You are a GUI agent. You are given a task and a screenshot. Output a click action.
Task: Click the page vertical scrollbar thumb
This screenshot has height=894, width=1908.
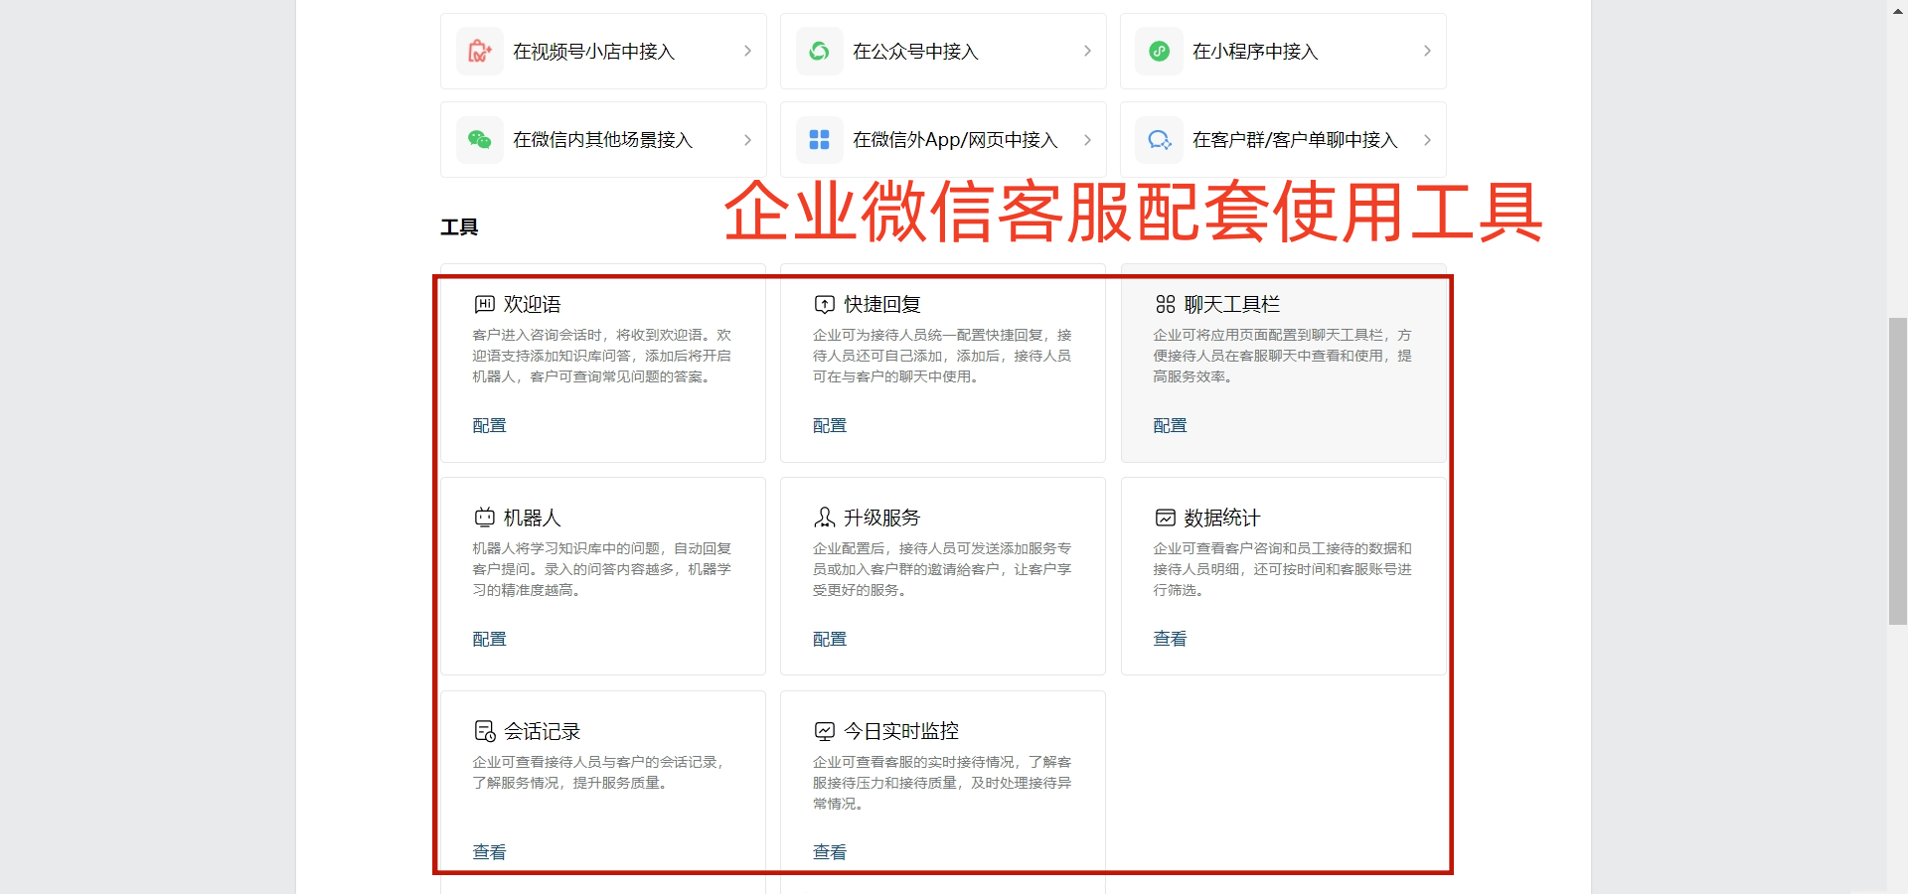(1898, 471)
